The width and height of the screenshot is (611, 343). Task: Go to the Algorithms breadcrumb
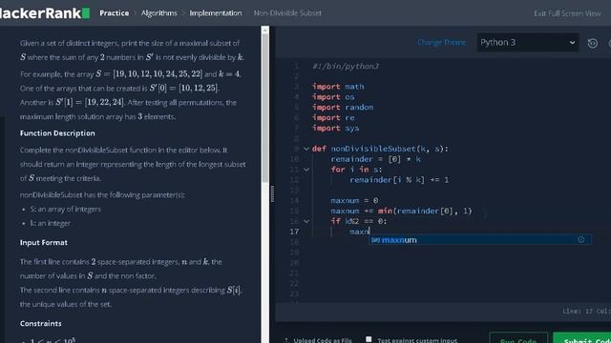point(159,13)
